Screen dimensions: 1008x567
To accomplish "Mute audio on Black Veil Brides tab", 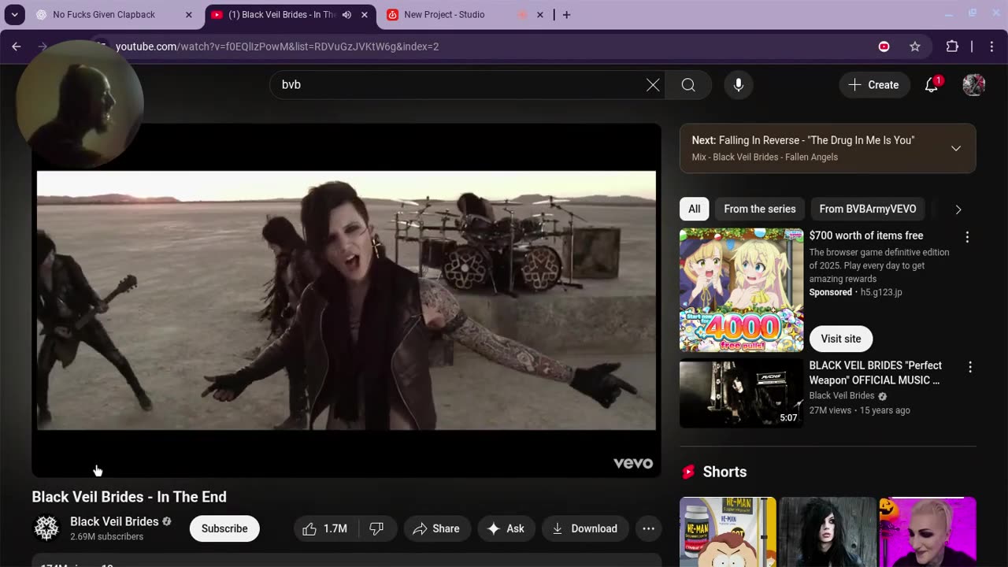I will 346,14.
